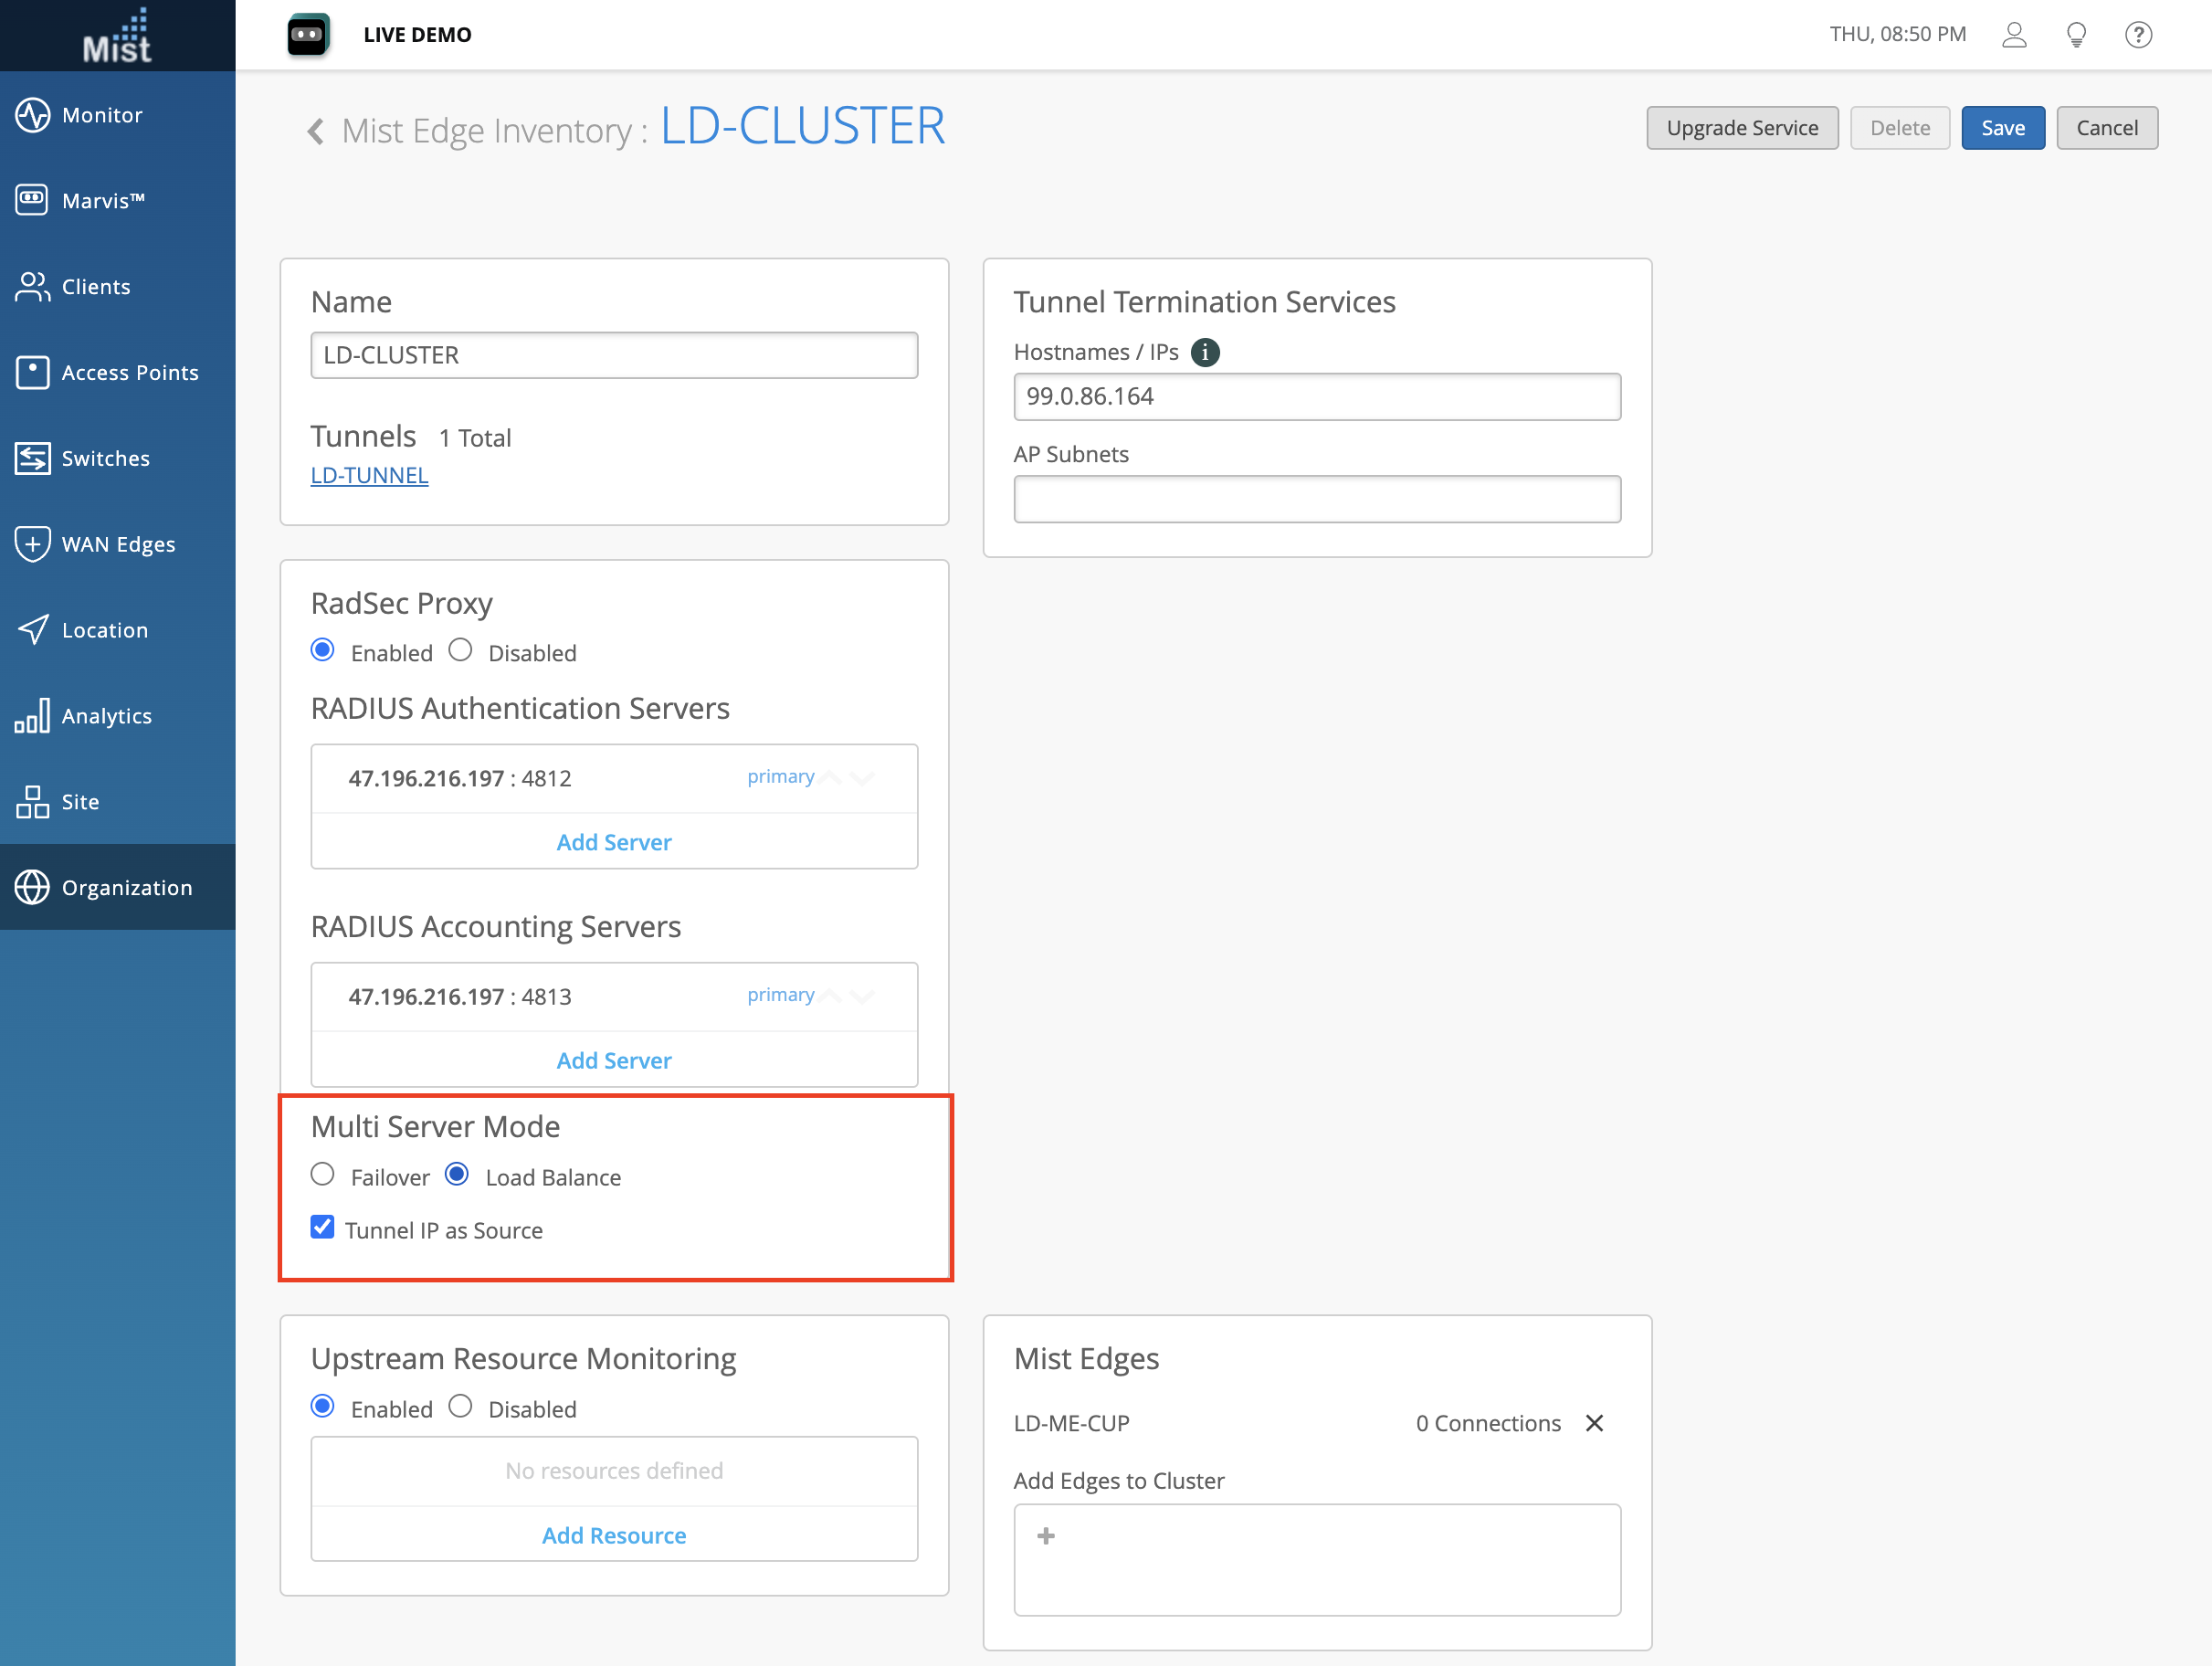Click the plus icon to add edges
The image size is (2212, 1666).
click(1046, 1536)
